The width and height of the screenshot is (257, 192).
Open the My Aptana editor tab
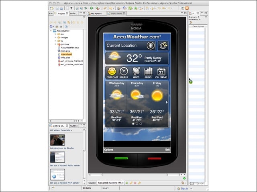click(x=96, y=14)
